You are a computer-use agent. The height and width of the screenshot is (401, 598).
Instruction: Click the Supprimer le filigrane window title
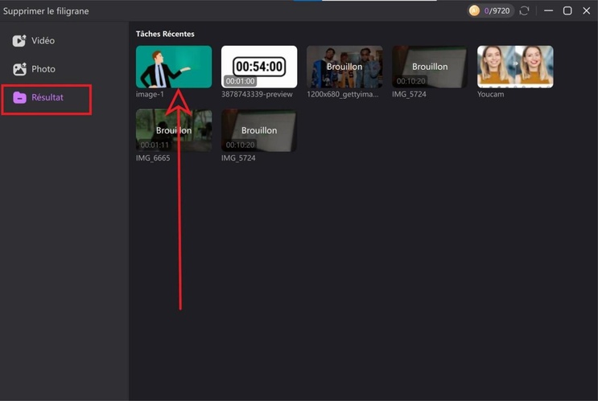click(46, 11)
